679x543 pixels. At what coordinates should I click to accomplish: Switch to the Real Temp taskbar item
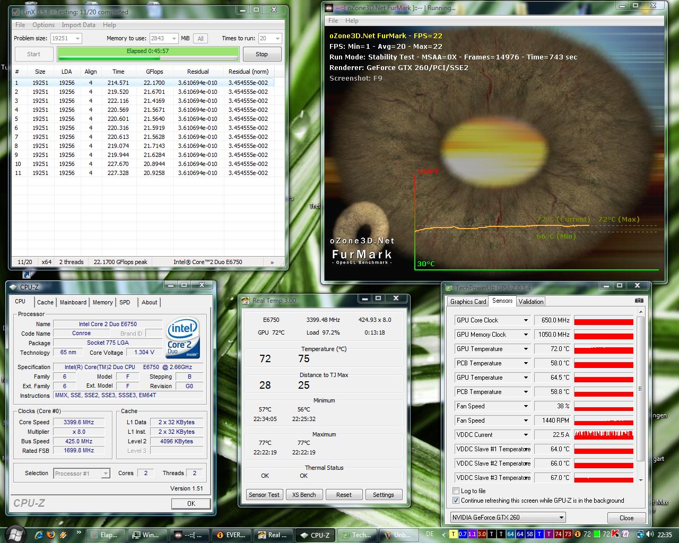[274, 535]
